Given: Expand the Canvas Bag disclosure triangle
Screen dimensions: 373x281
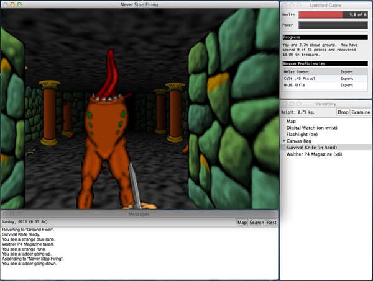Looking at the screenshot, I should [284, 141].
